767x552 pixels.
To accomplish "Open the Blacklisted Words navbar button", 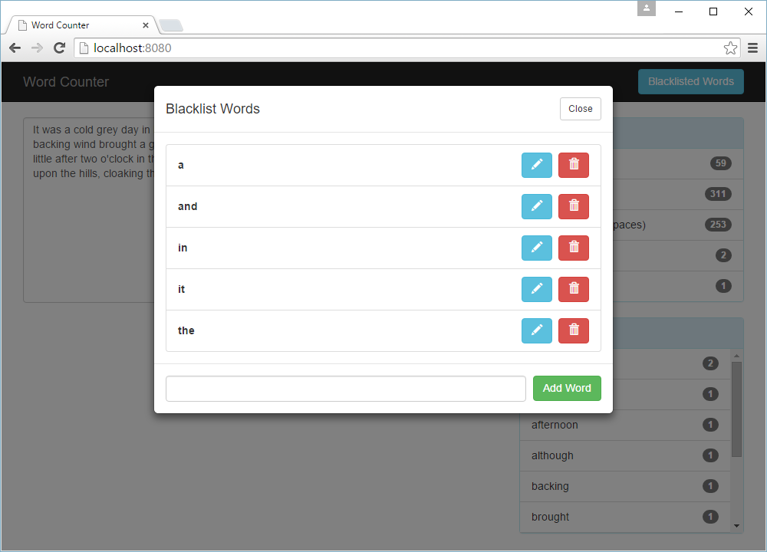I will point(691,82).
